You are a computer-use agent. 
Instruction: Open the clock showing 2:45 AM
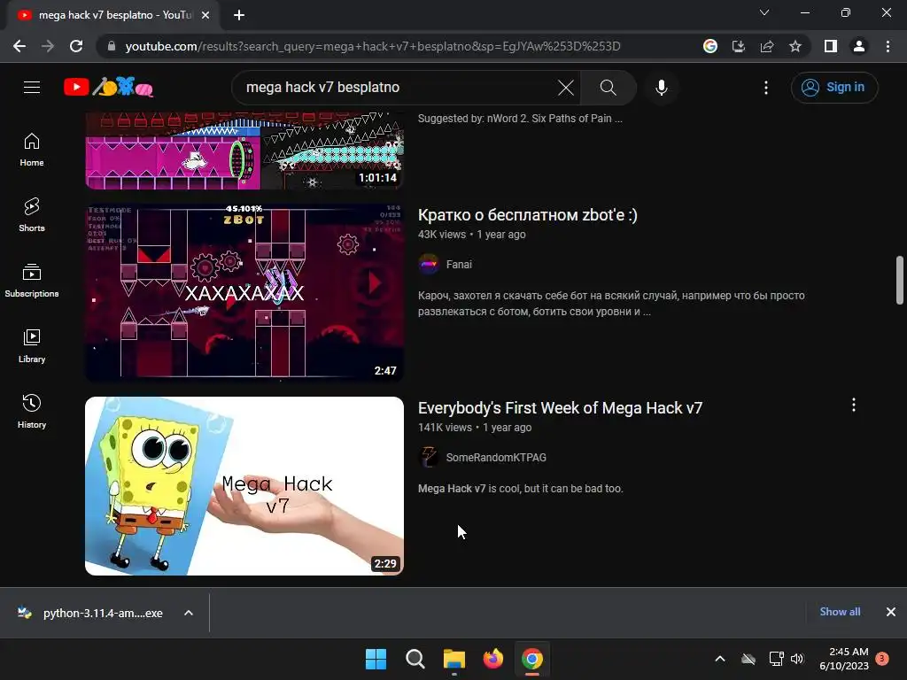pyautogui.click(x=844, y=659)
